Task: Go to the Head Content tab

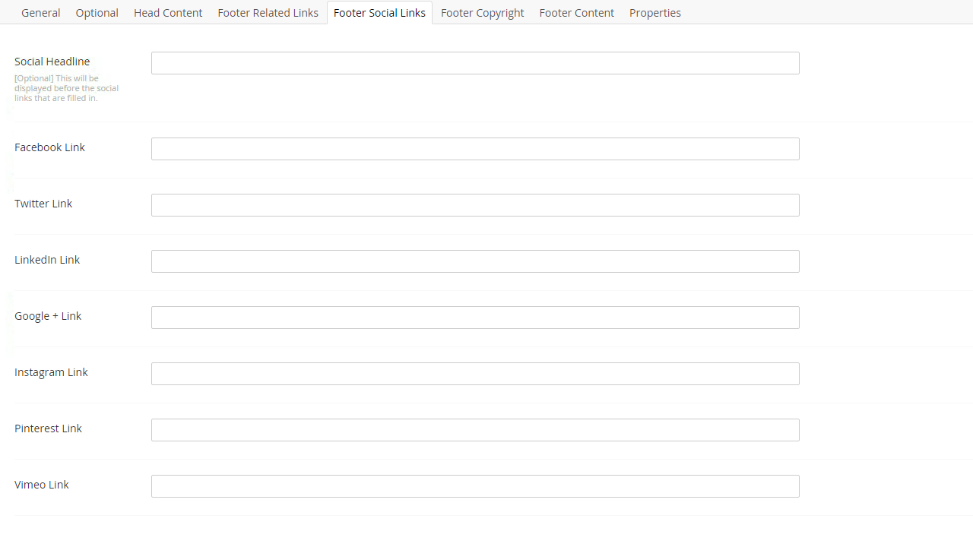Action: pos(168,13)
